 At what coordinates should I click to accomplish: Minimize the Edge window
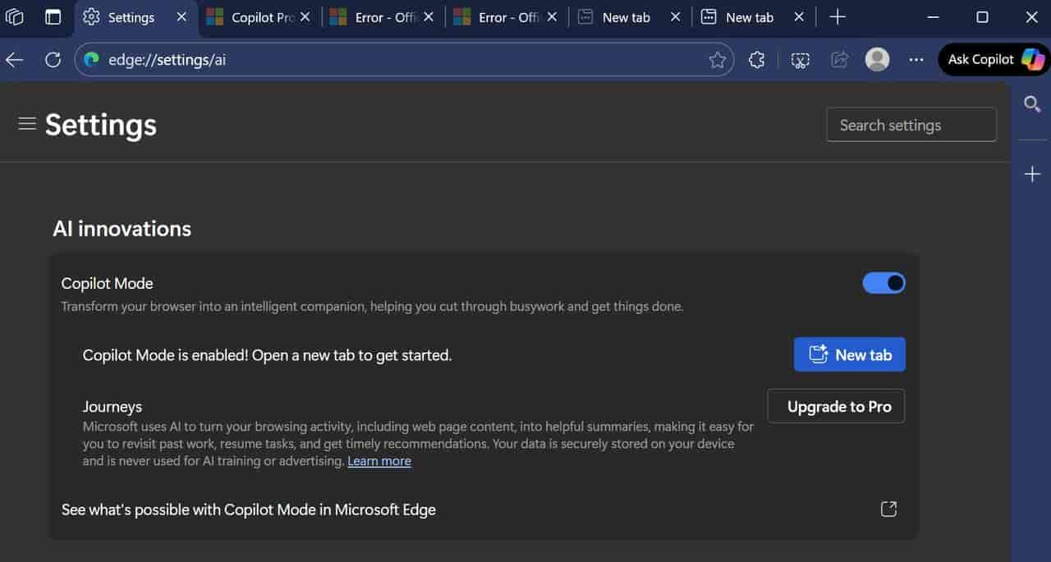tap(933, 17)
